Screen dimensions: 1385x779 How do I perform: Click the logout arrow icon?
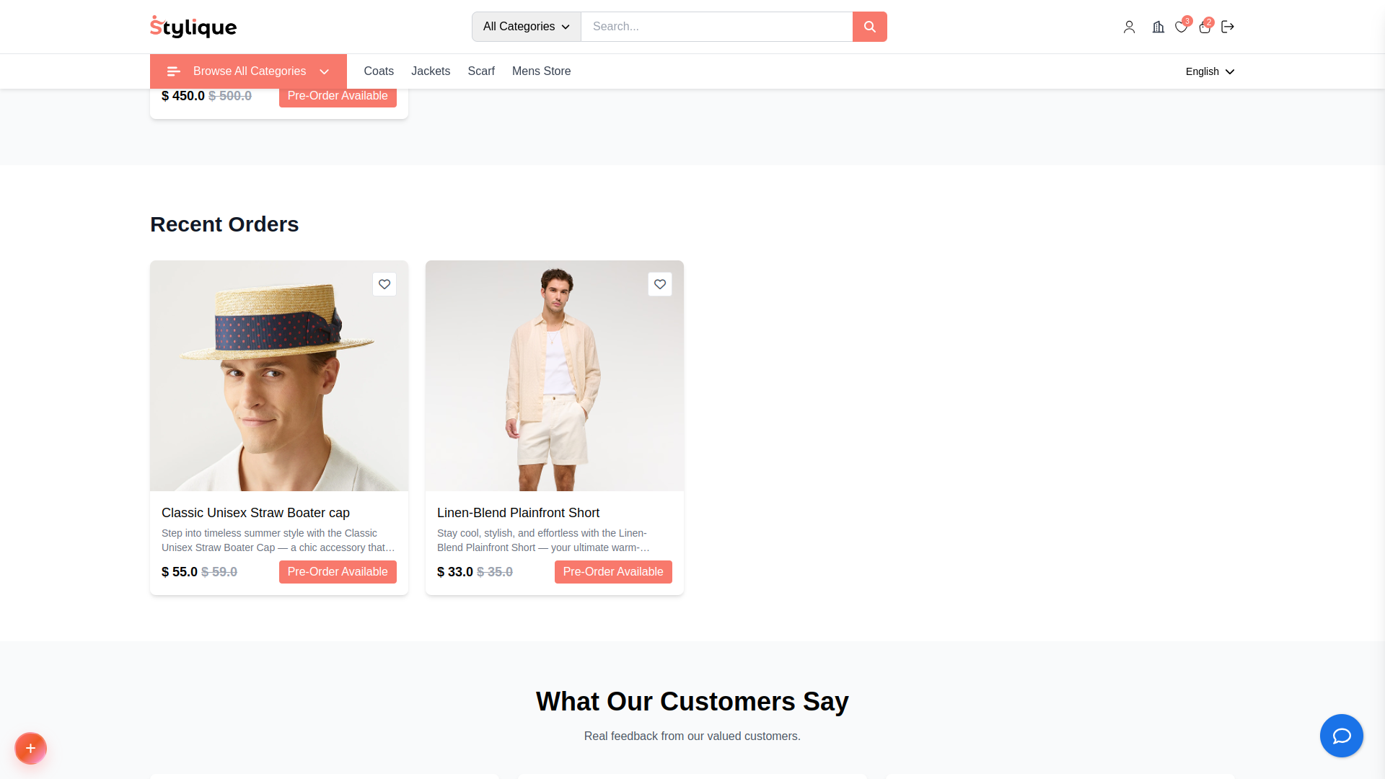click(1228, 27)
